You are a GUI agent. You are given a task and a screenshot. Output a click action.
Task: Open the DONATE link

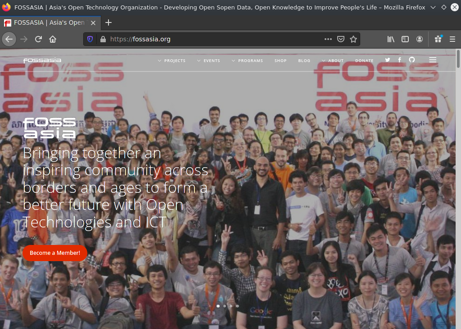(364, 60)
